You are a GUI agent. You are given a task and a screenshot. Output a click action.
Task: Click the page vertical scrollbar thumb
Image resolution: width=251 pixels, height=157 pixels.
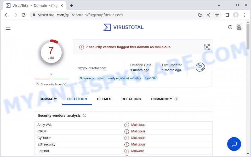[x=248, y=37]
